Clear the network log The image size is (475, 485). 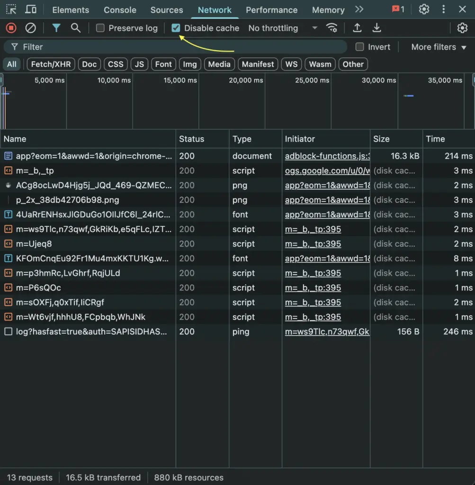click(x=31, y=28)
